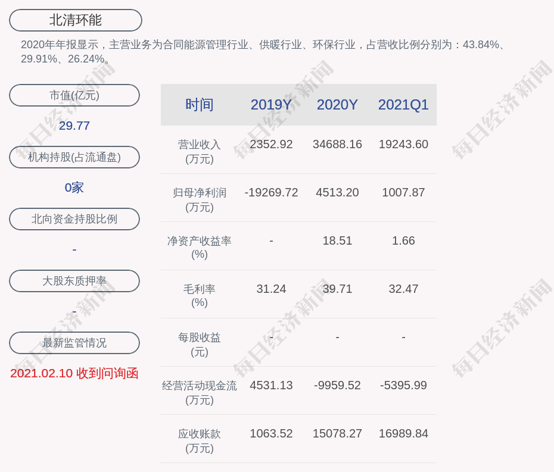Click the 2019Y revenue value 2352.92

tap(271, 145)
